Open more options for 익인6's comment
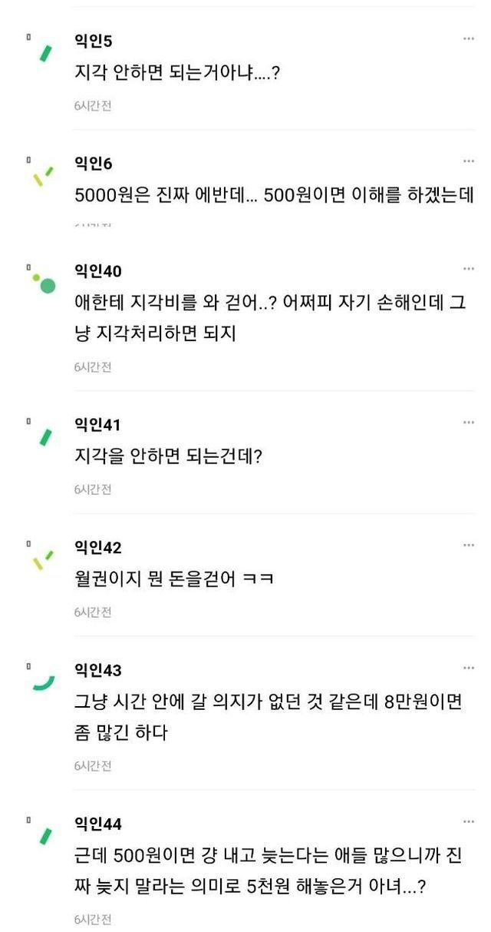The height and width of the screenshot is (932, 491). coord(468,161)
